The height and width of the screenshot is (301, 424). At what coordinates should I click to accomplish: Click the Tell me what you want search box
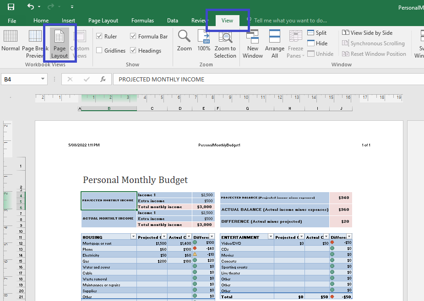click(290, 21)
